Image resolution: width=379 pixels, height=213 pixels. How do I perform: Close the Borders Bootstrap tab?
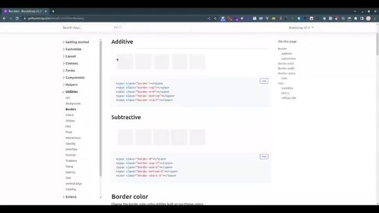[x=46, y=11]
